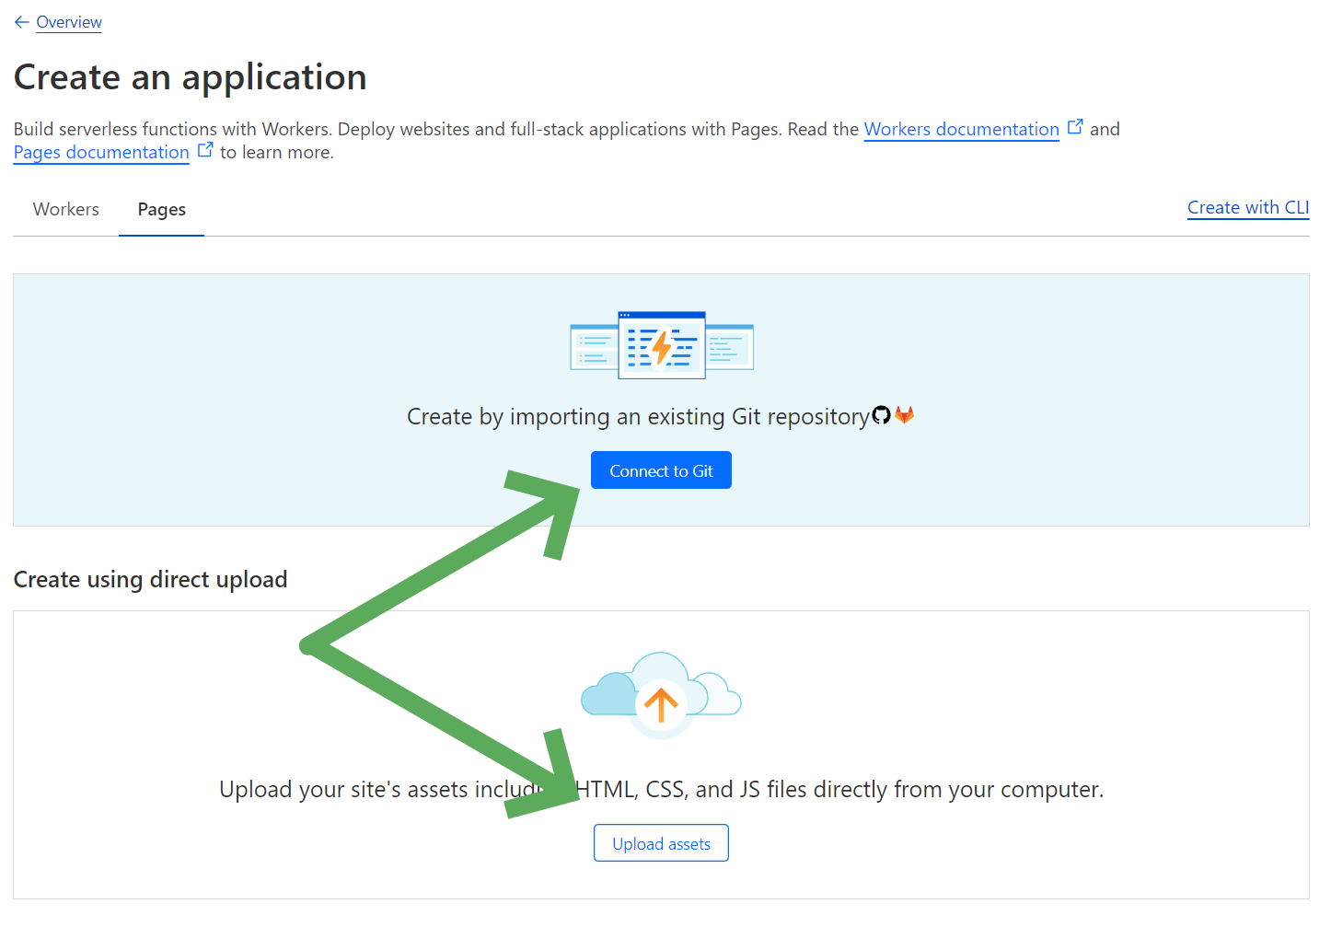Click the Create an application heading
Image resolution: width=1331 pixels, height=927 pixels.
pos(191,77)
